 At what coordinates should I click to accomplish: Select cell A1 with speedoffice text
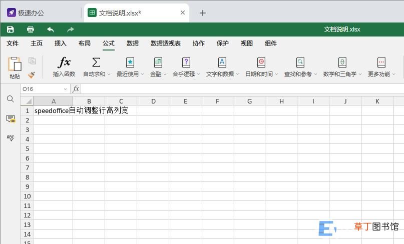click(x=53, y=110)
